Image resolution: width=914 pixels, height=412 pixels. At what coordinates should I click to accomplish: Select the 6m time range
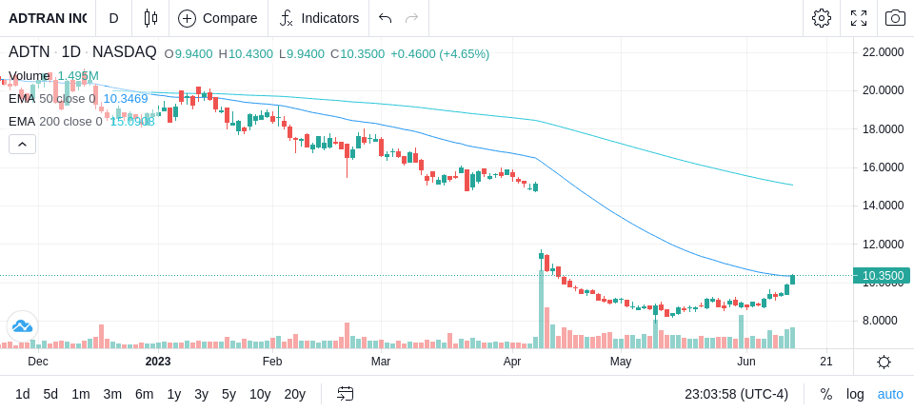pyautogui.click(x=144, y=395)
